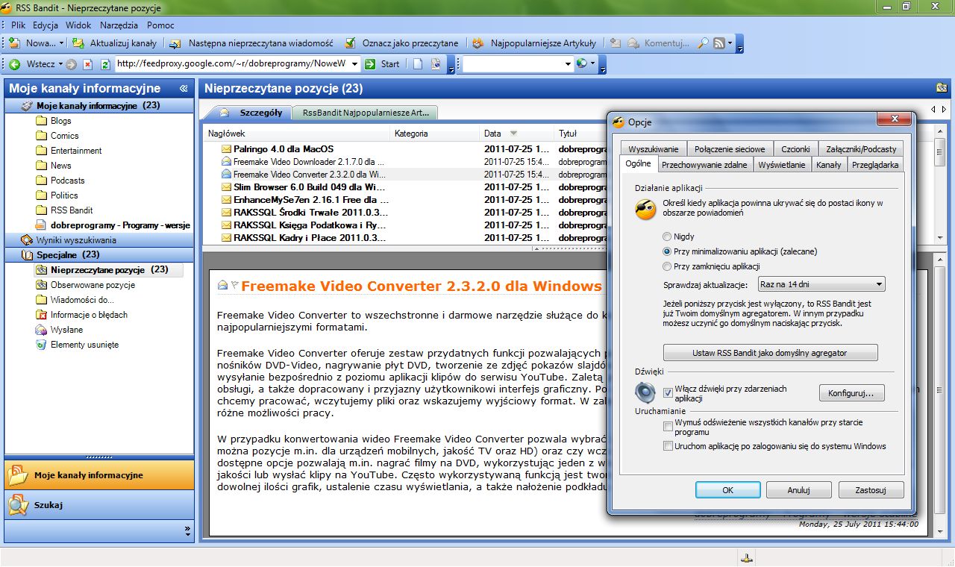955x567 pixels.
Task: Enable Uruchom aplikację po zalogowaniu checkbox
Action: pos(668,446)
